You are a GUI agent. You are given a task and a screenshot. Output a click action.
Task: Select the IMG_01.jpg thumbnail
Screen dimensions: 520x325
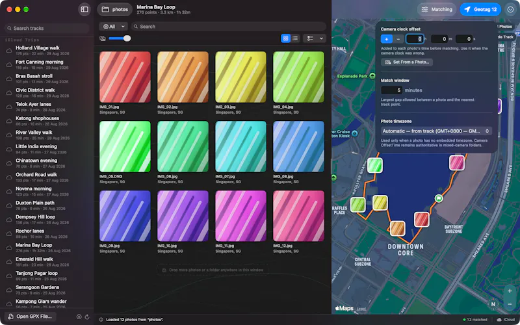pyautogui.click(x=125, y=77)
